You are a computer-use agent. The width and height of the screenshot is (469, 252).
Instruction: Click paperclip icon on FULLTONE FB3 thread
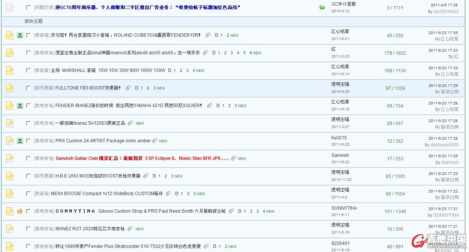[x=128, y=88]
